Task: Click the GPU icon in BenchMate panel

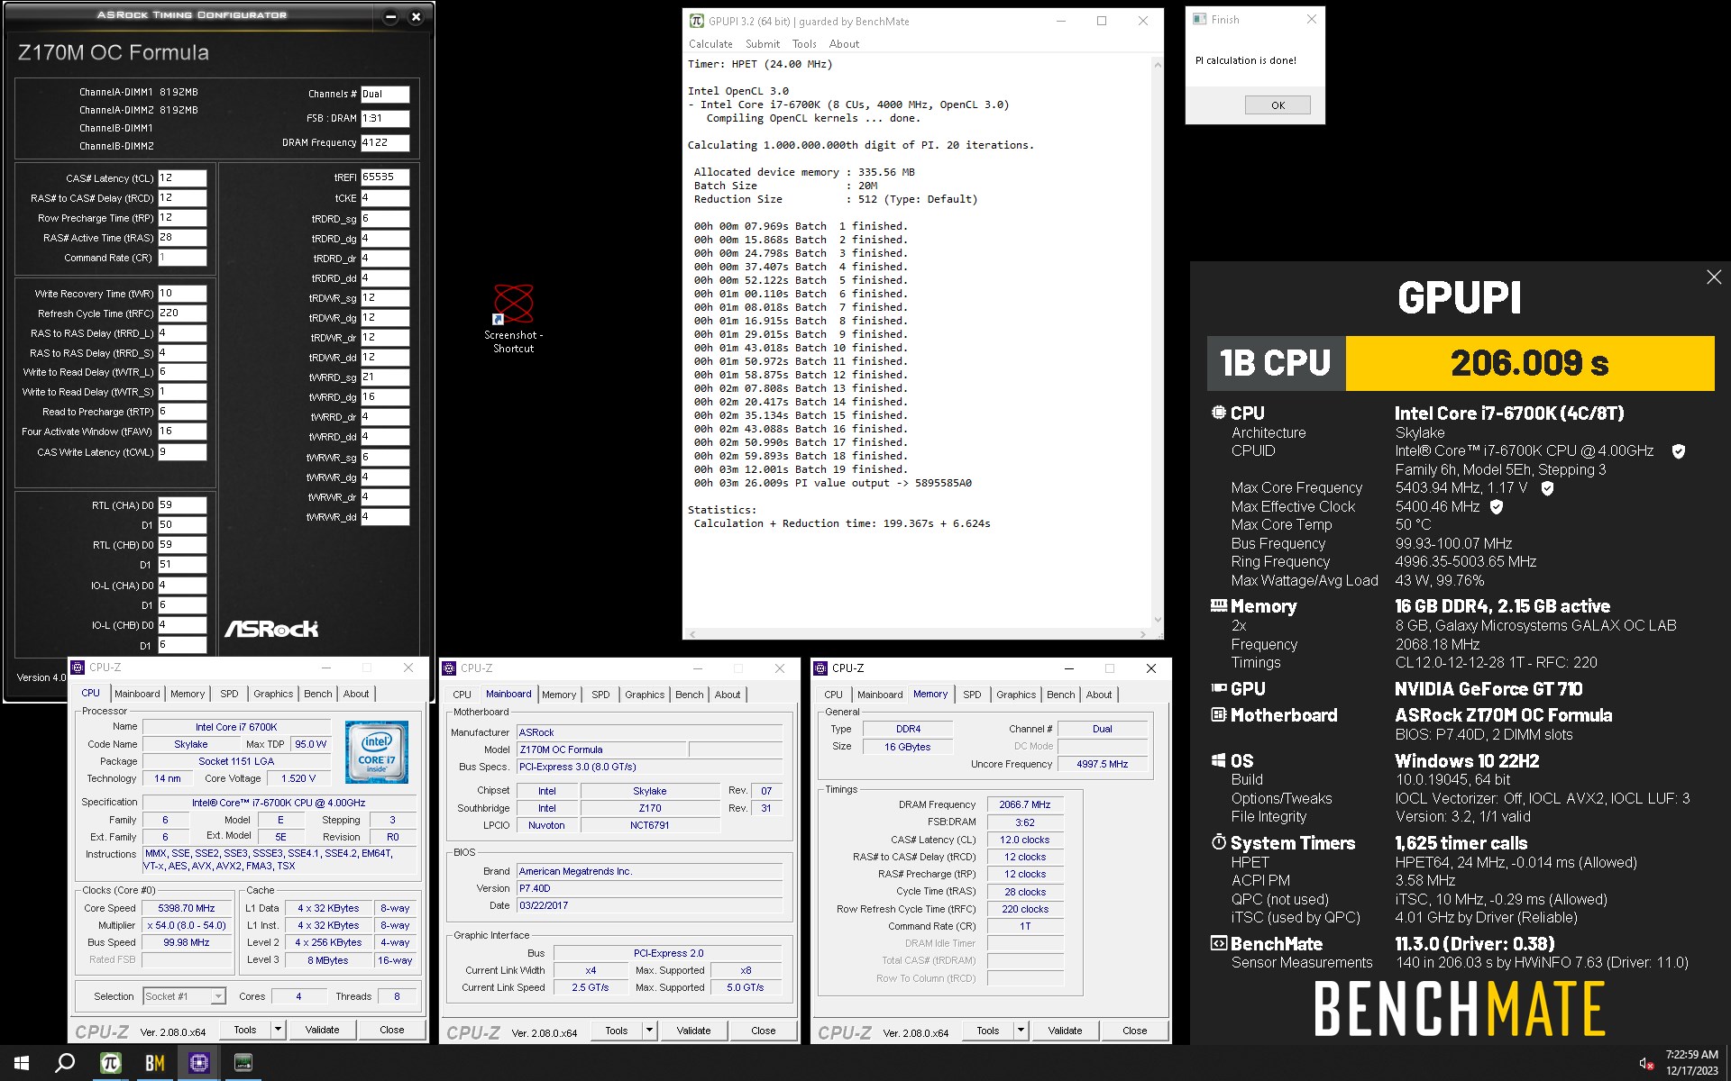Action: [1219, 688]
